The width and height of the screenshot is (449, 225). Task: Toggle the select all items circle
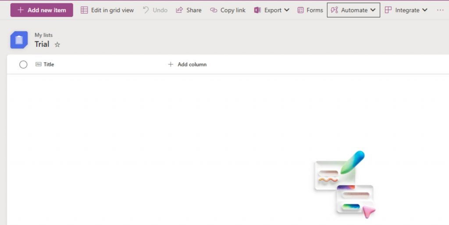[x=23, y=65]
